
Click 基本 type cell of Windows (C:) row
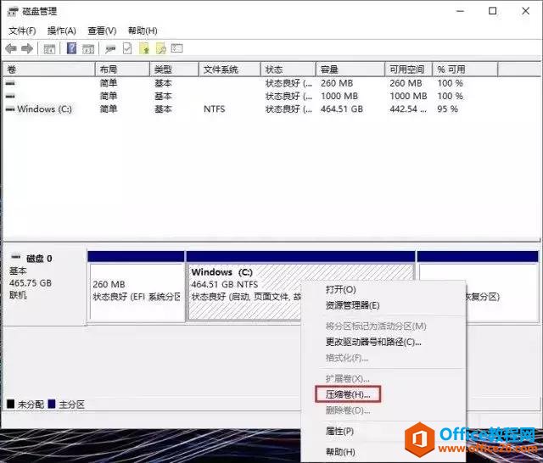coord(163,109)
